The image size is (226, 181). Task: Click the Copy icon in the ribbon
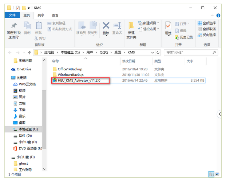click(27, 25)
